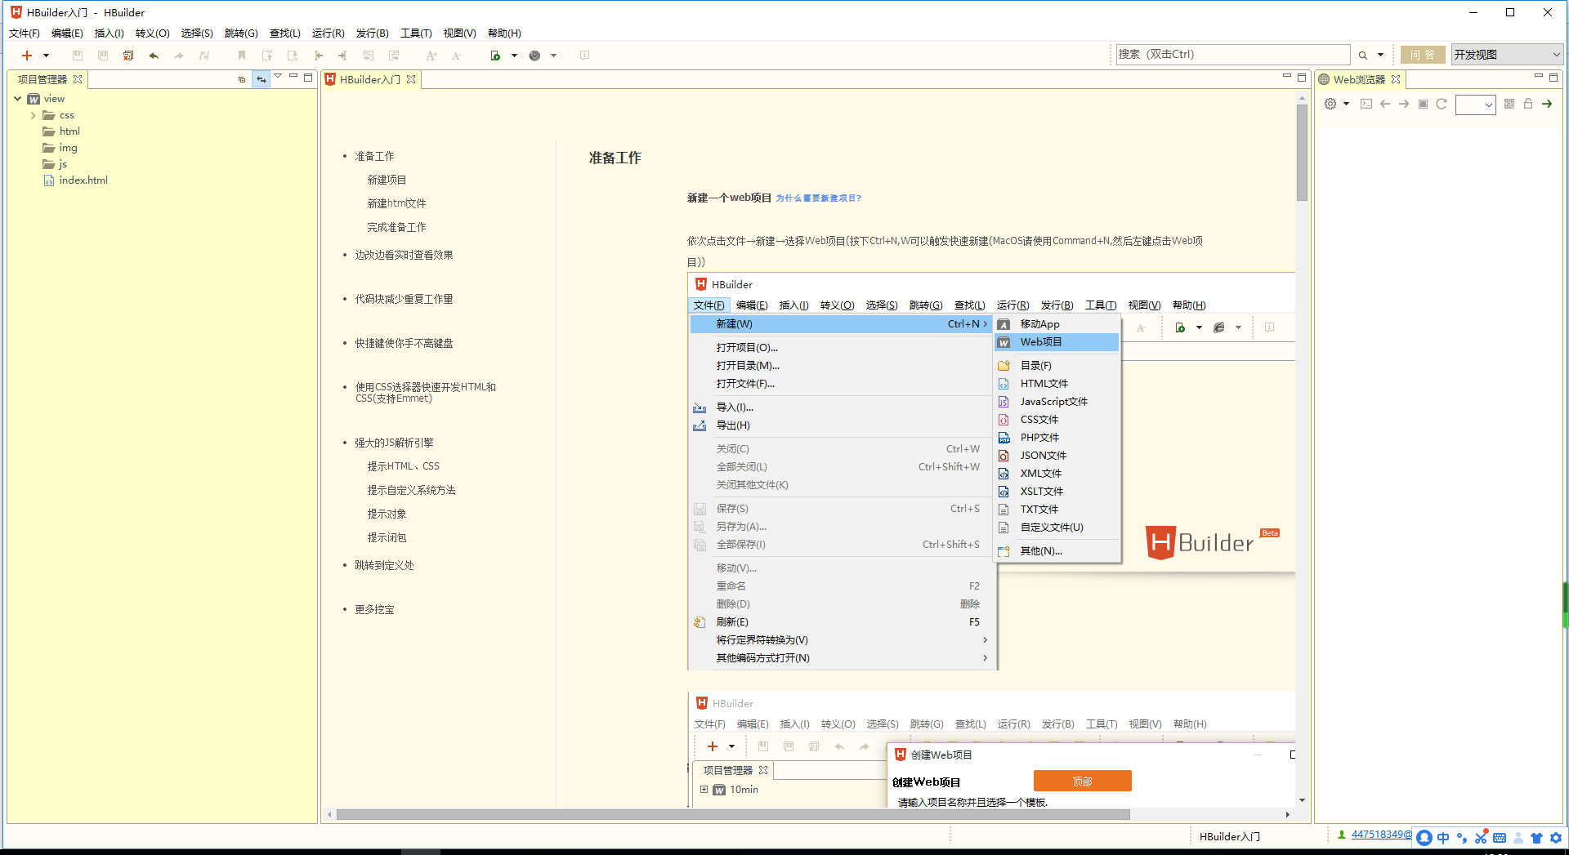Click the bookmark icon in toolbar
Image resolution: width=1569 pixels, height=855 pixels.
242,56
